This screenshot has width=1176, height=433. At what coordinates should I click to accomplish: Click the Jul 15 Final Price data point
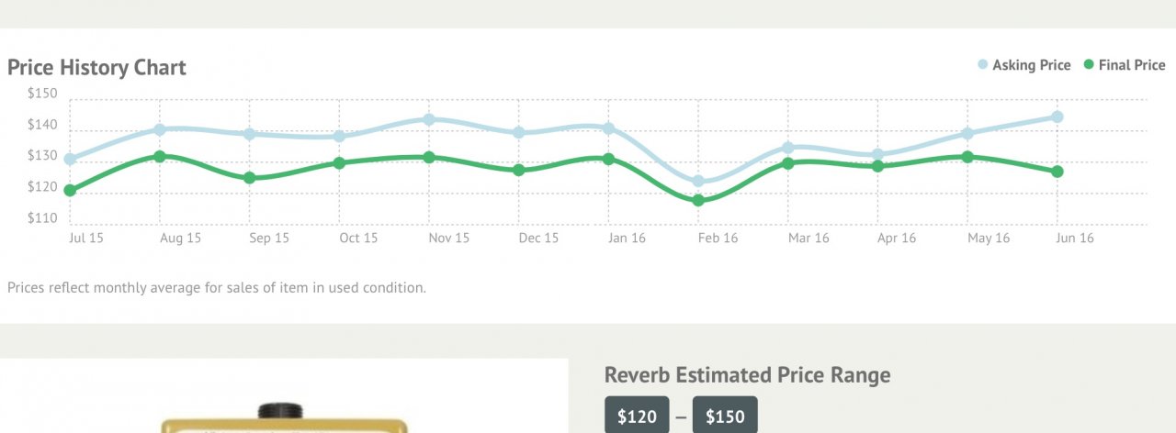[x=70, y=191]
